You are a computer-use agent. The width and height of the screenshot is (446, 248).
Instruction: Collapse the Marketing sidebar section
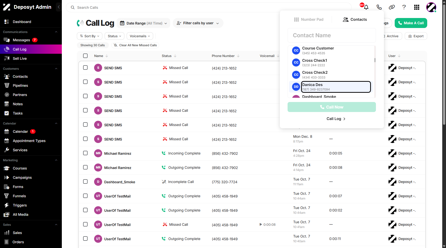pos(56,160)
